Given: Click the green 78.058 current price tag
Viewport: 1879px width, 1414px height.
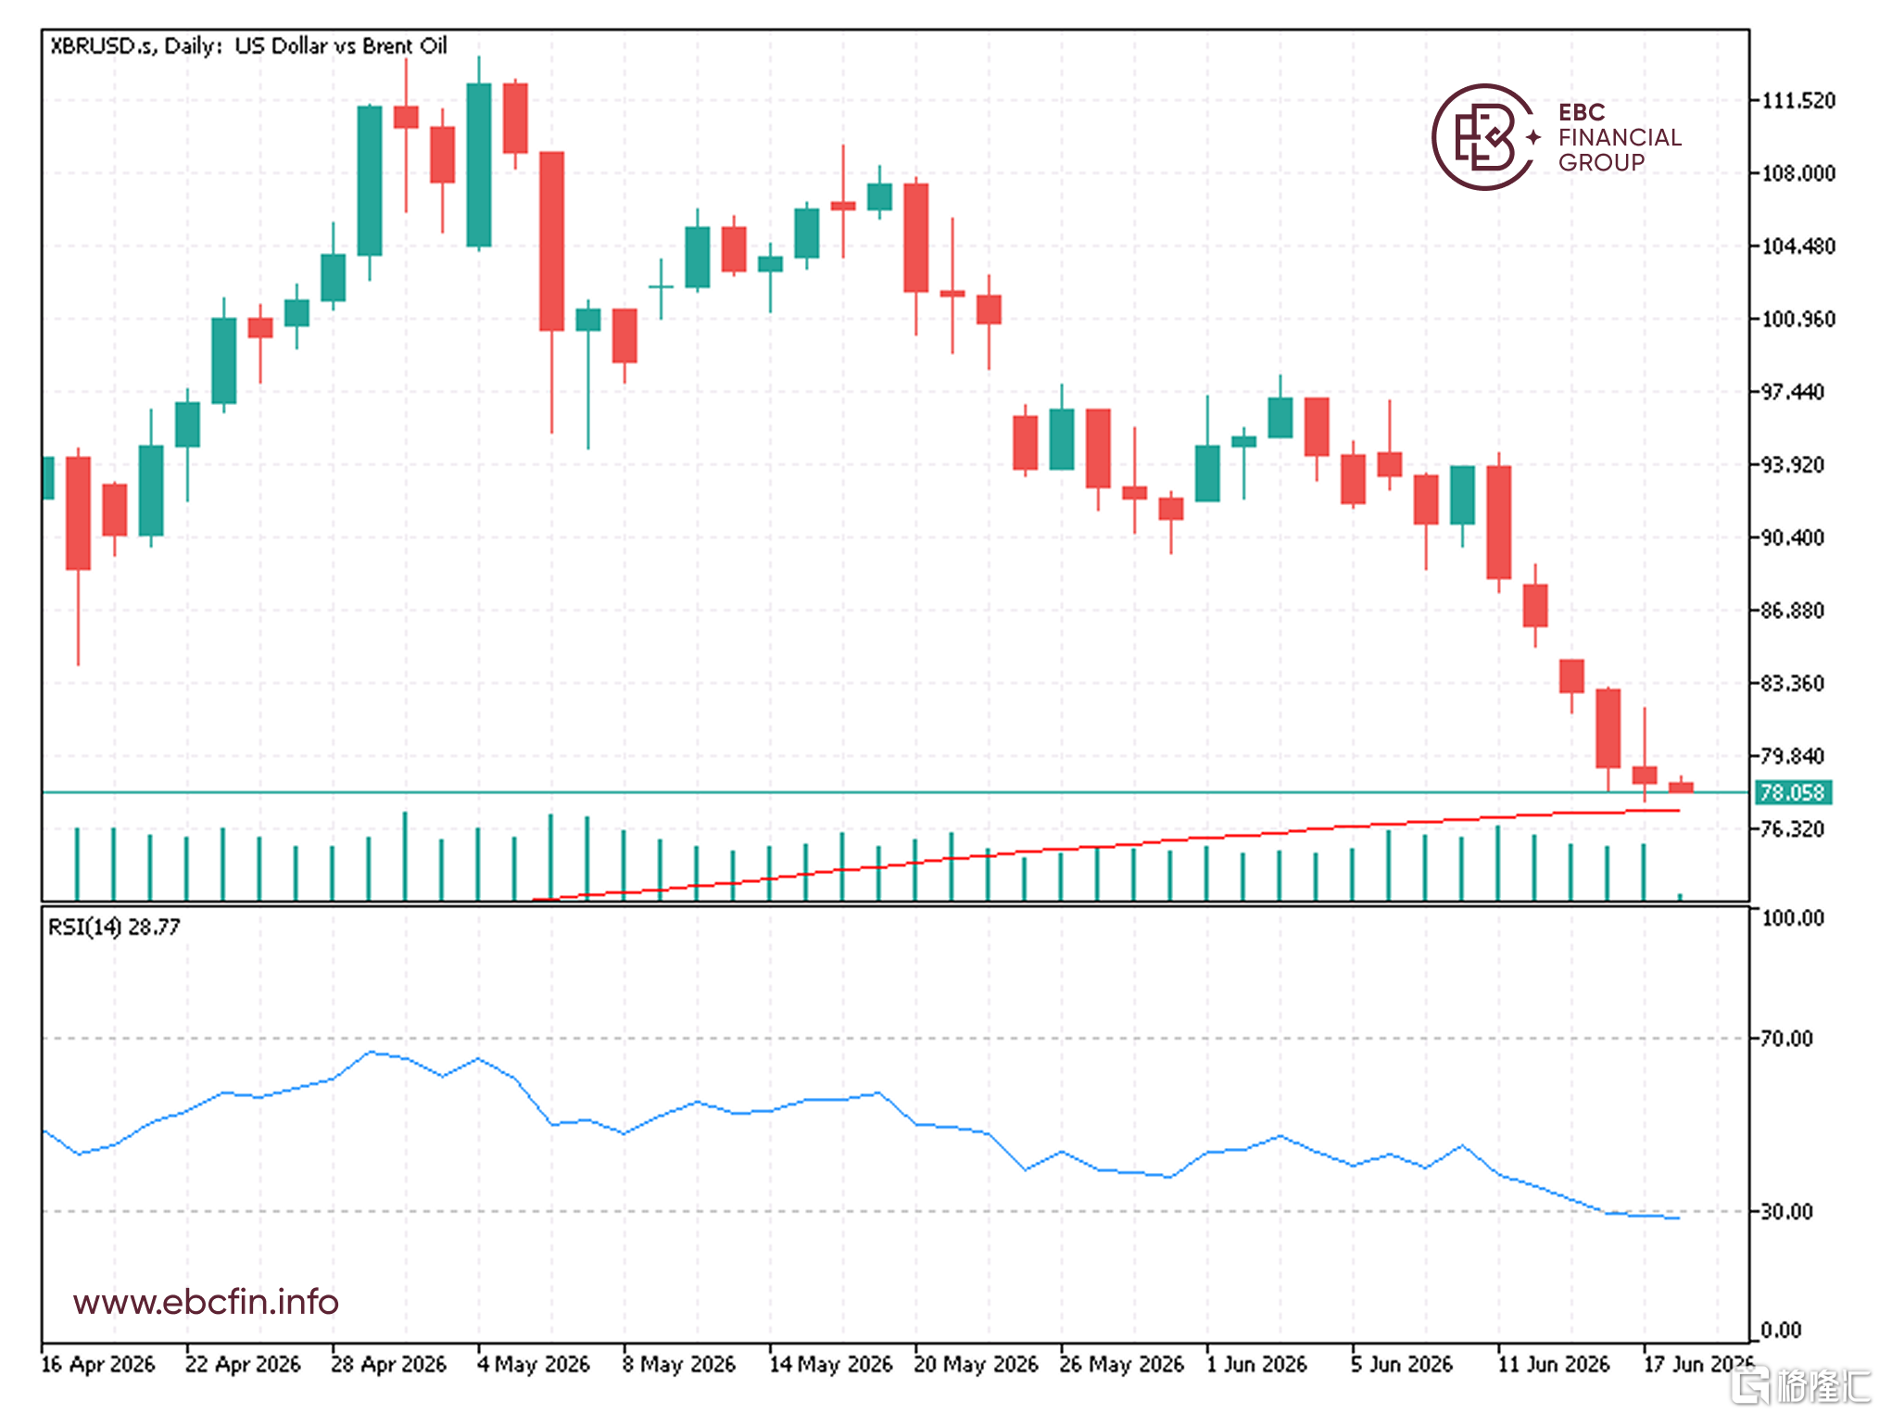Looking at the screenshot, I should (x=1793, y=793).
